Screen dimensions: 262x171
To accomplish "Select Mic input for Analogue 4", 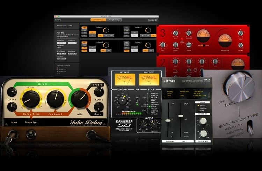I will coord(145,51).
